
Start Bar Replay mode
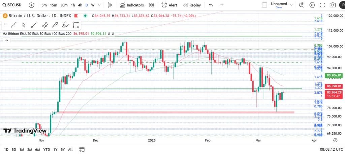click(192, 5)
